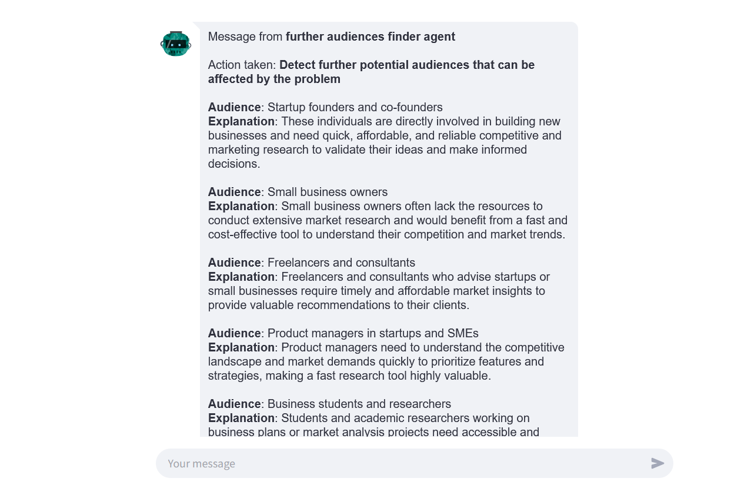751x488 pixels.
Task: Click the bold 'Explanation' label under Startup founders
Action: [x=241, y=121]
